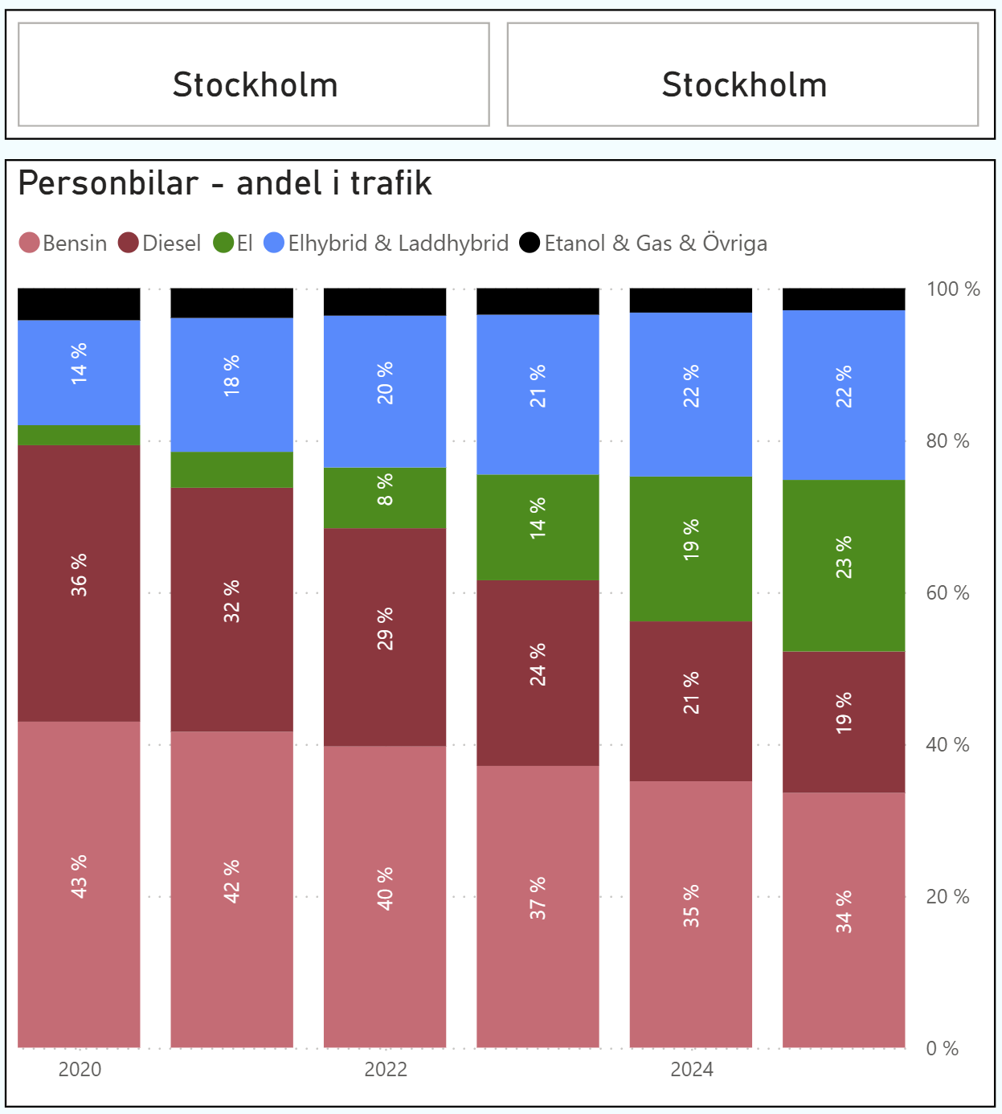1002x1114 pixels.
Task: Click the 40 % Bensin segment in 2022
Action: point(385,896)
